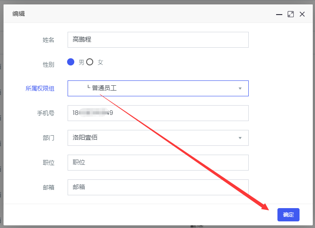Click the 手机号 label text
The image size is (315, 228).
pos(46,113)
